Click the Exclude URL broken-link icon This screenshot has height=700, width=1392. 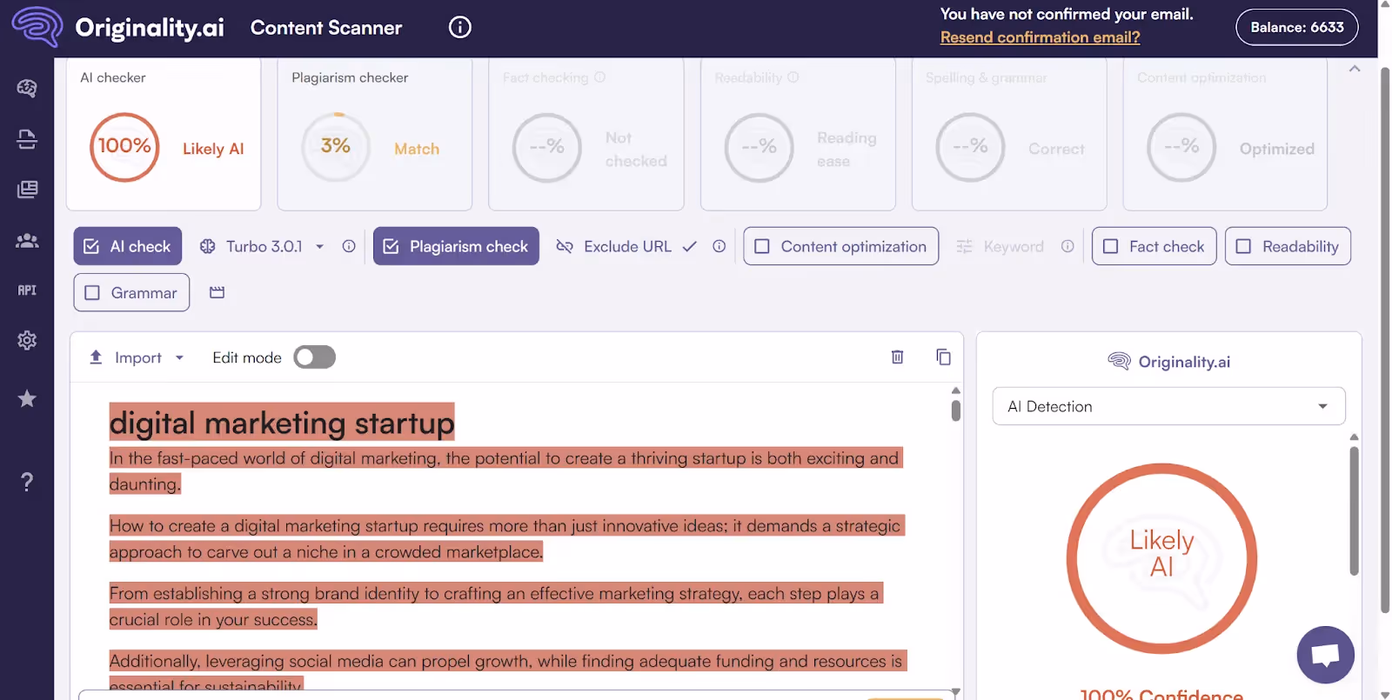coord(565,246)
